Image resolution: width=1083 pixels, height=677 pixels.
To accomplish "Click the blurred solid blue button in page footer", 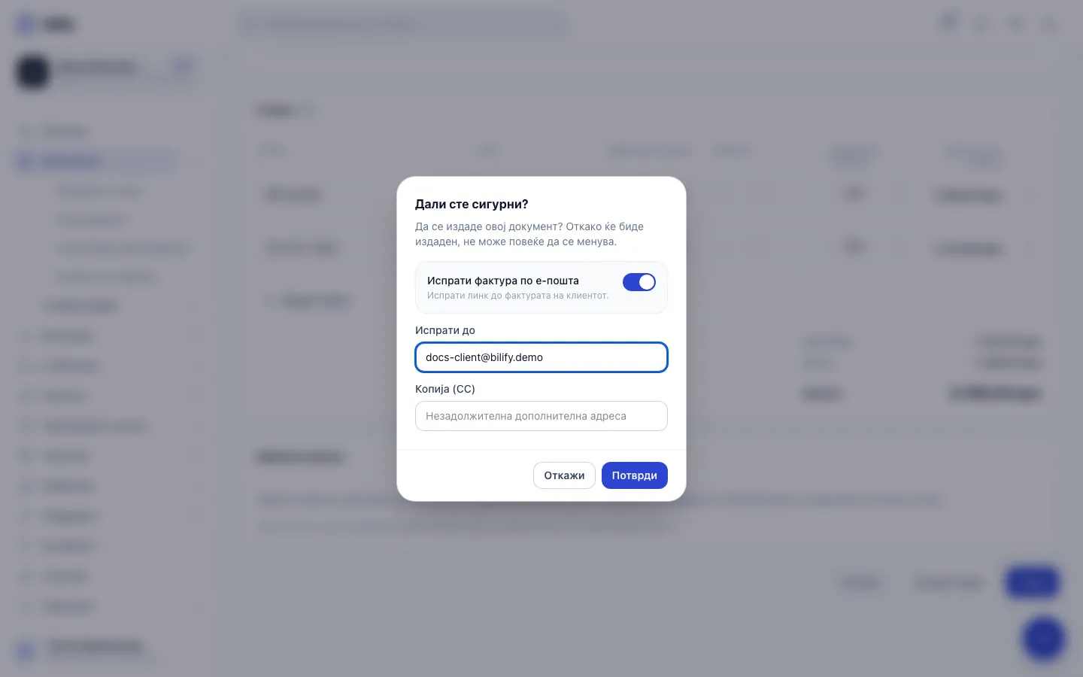I will point(1033,582).
